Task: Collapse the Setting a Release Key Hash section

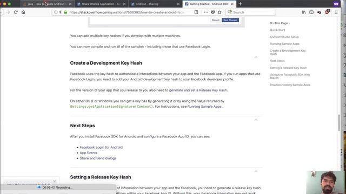Action: coord(256,171)
